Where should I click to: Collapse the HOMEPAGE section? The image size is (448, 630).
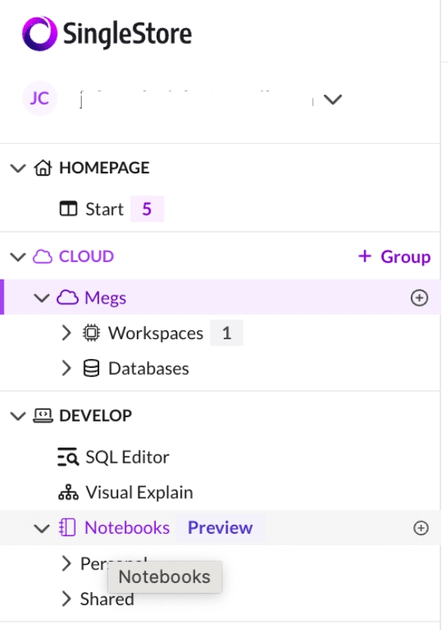pos(18,168)
